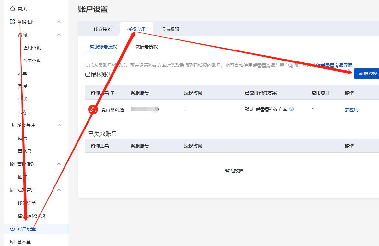The height and width of the screenshot is (246, 379).
Task: Click the 账户设置 gear icon
Action: tap(12, 229)
